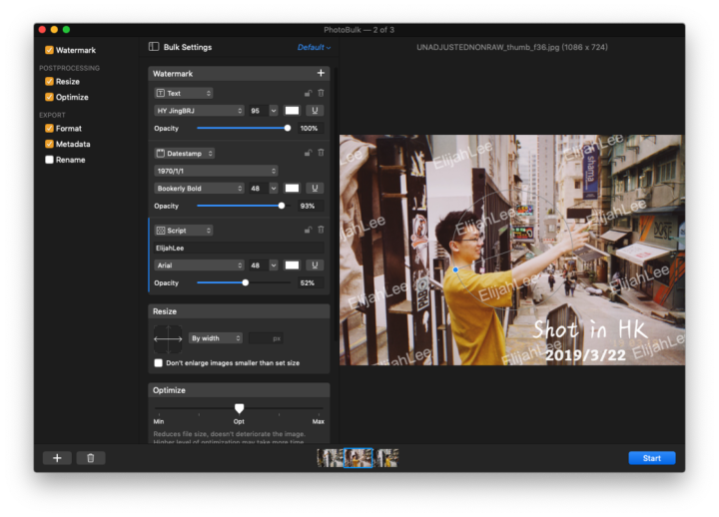Screen dimensions: 719x517
Task: Open font size dropdown showing 95
Action: tap(274, 111)
